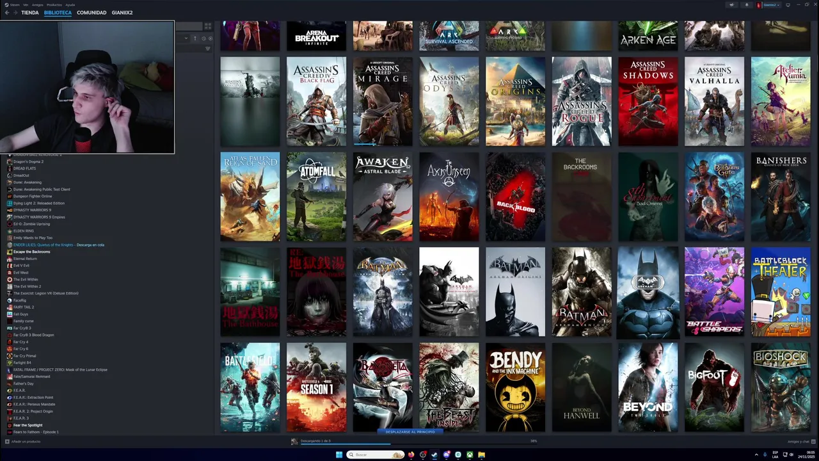Viewport: 819px width, 461px height.
Task: Click Desplazarse al principio button
Action: click(409, 432)
